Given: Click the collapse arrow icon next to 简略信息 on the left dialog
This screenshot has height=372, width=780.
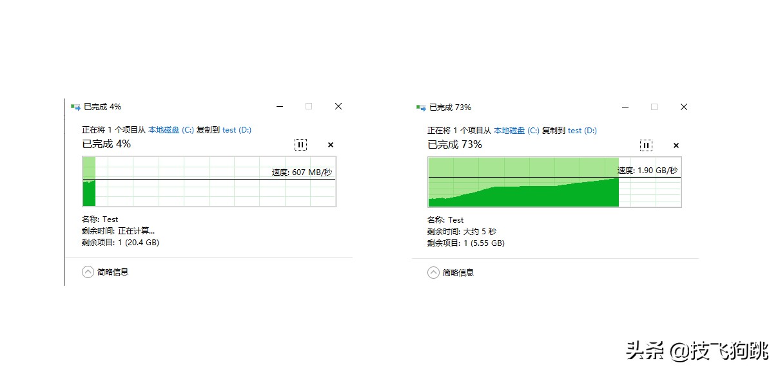Looking at the screenshot, I should pyautogui.click(x=87, y=272).
